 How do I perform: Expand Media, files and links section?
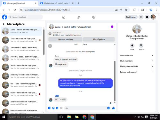pos(137,66)
